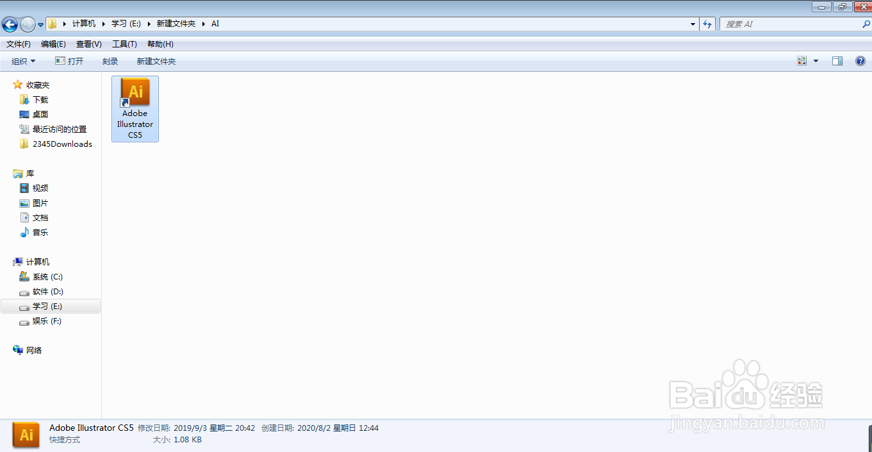Select 学习 (E:) drive in navigation pane
This screenshot has width=872, height=452.
click(x=47, y=306)
